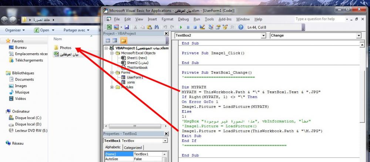Open the Insert object dropdown arrow in toolbar
Image resolution: width=370 pixels, height=162 pixels.
(x=121, y=27)
